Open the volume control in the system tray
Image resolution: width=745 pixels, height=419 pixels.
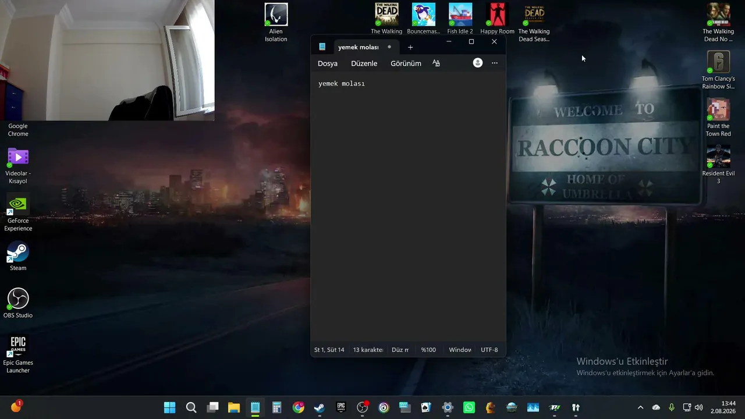coord(699,407)
